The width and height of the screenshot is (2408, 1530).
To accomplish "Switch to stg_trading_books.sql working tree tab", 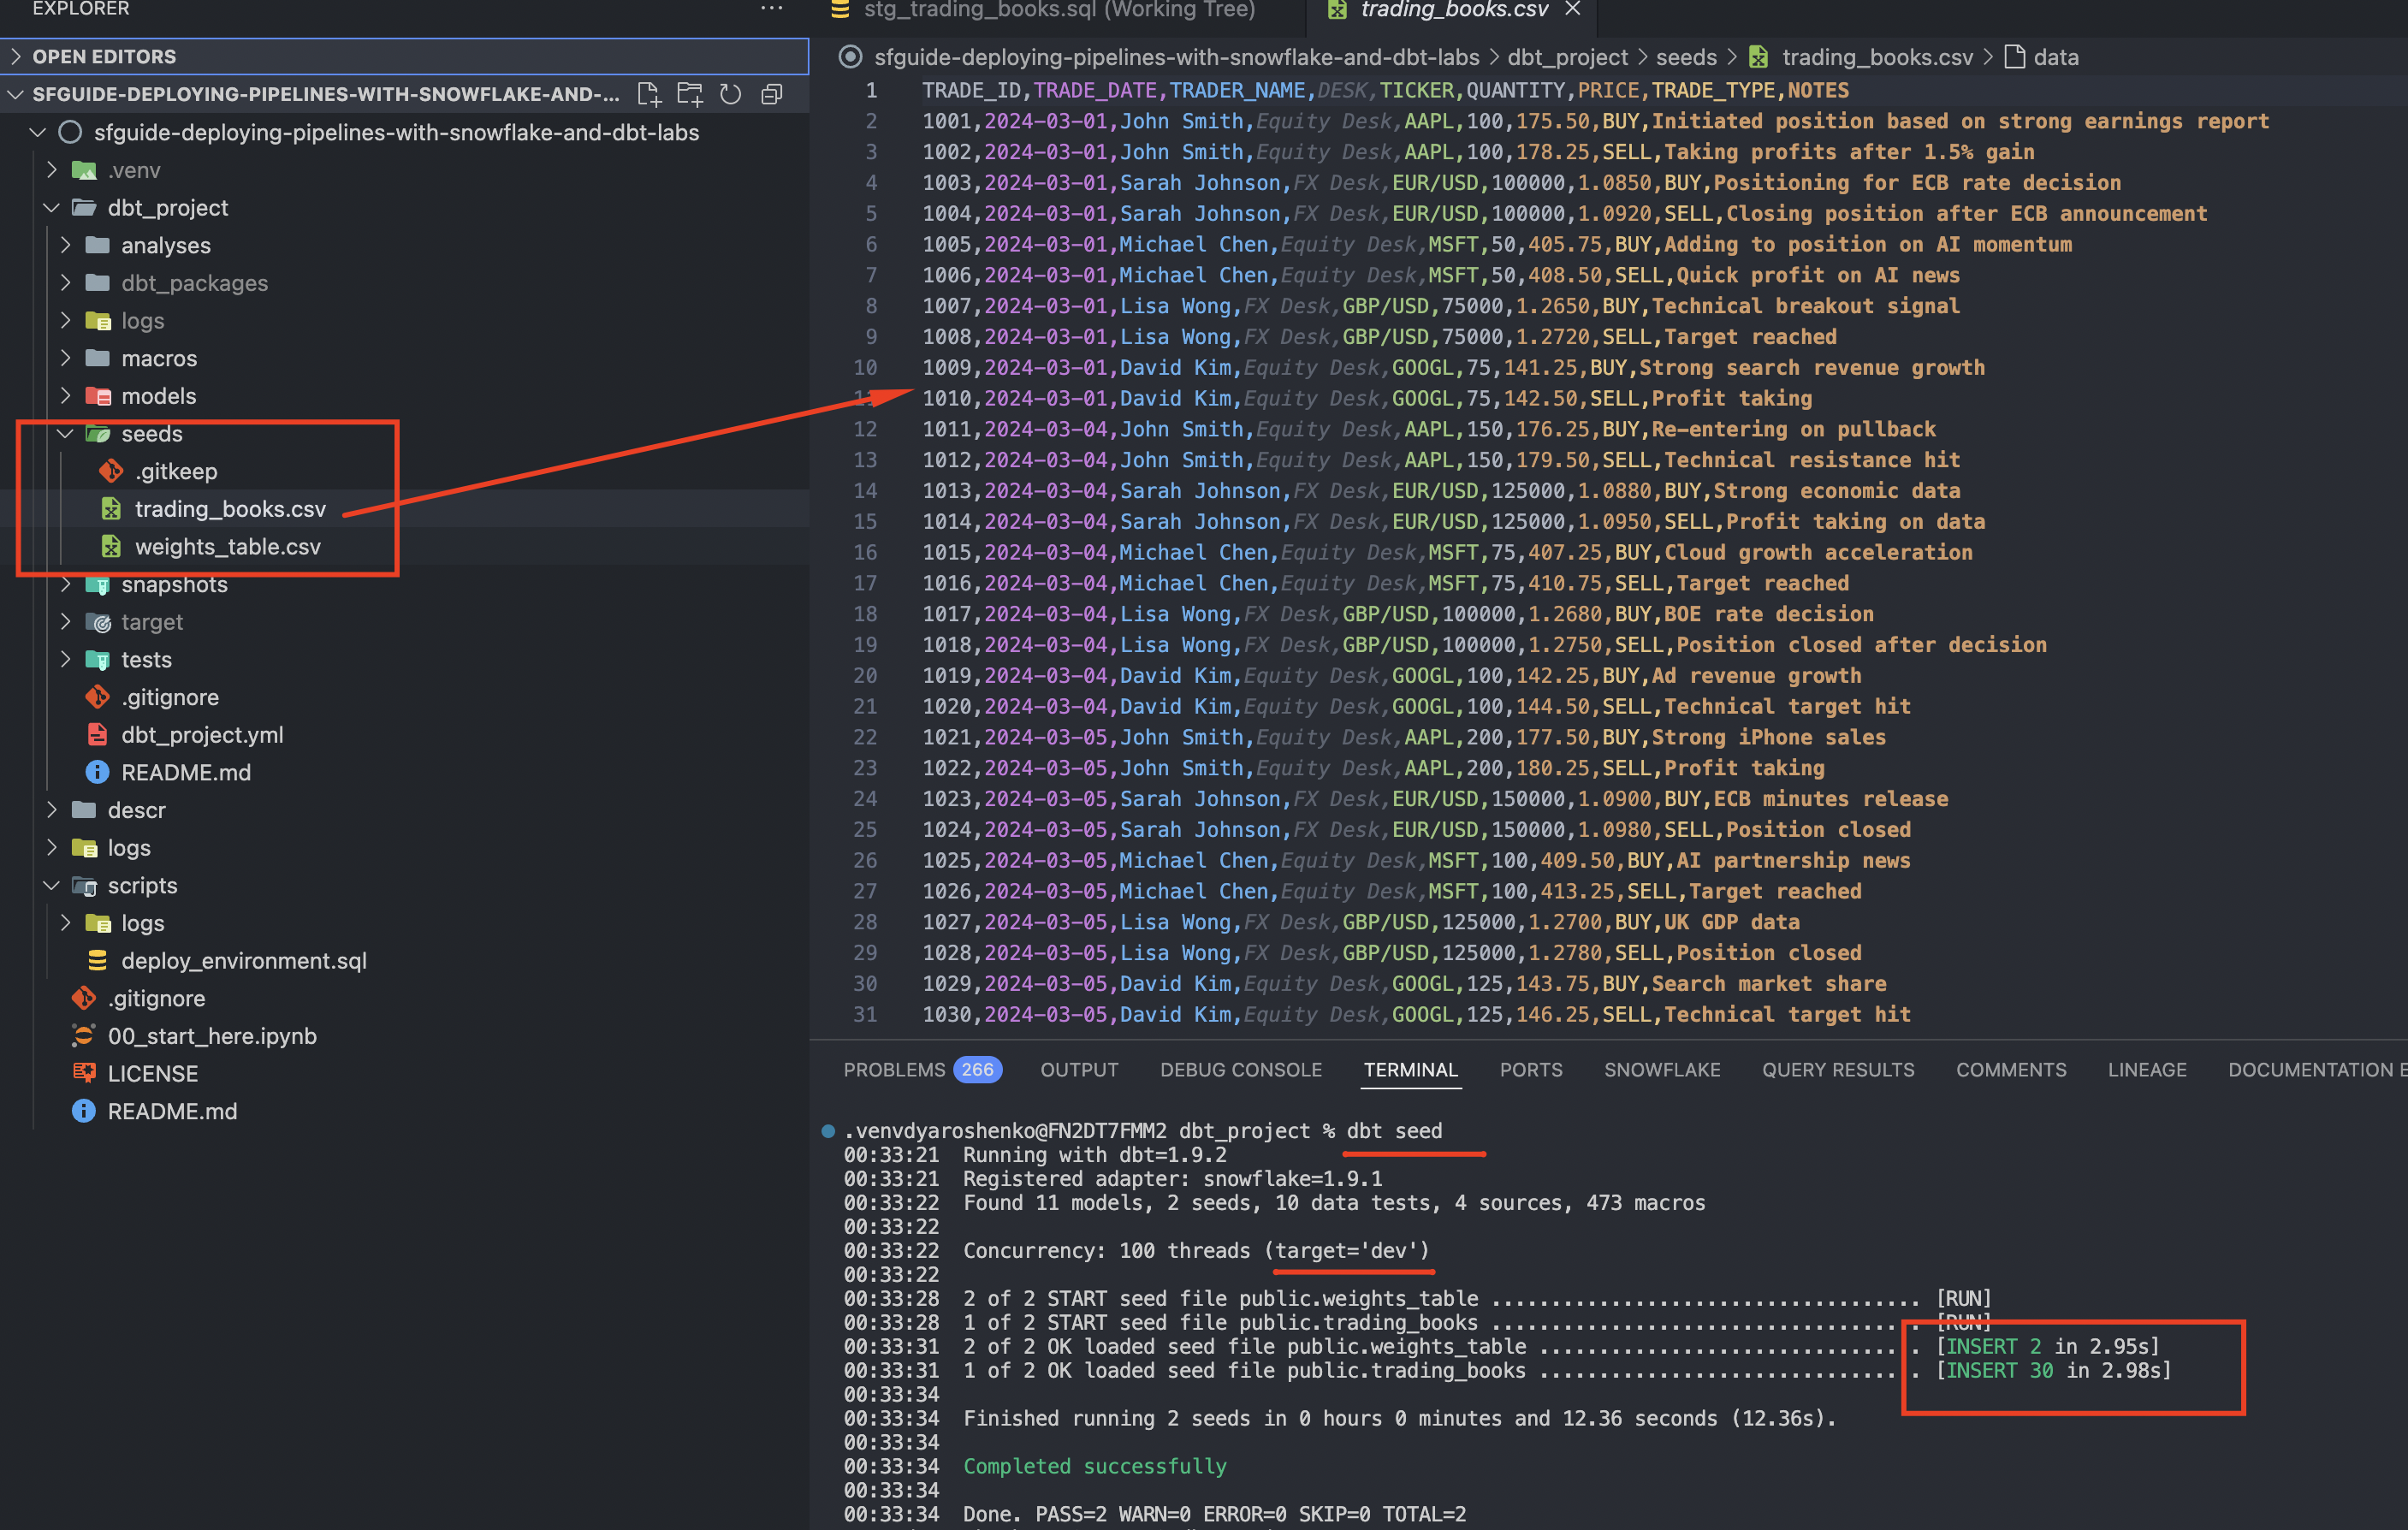I will point(1058,10).
